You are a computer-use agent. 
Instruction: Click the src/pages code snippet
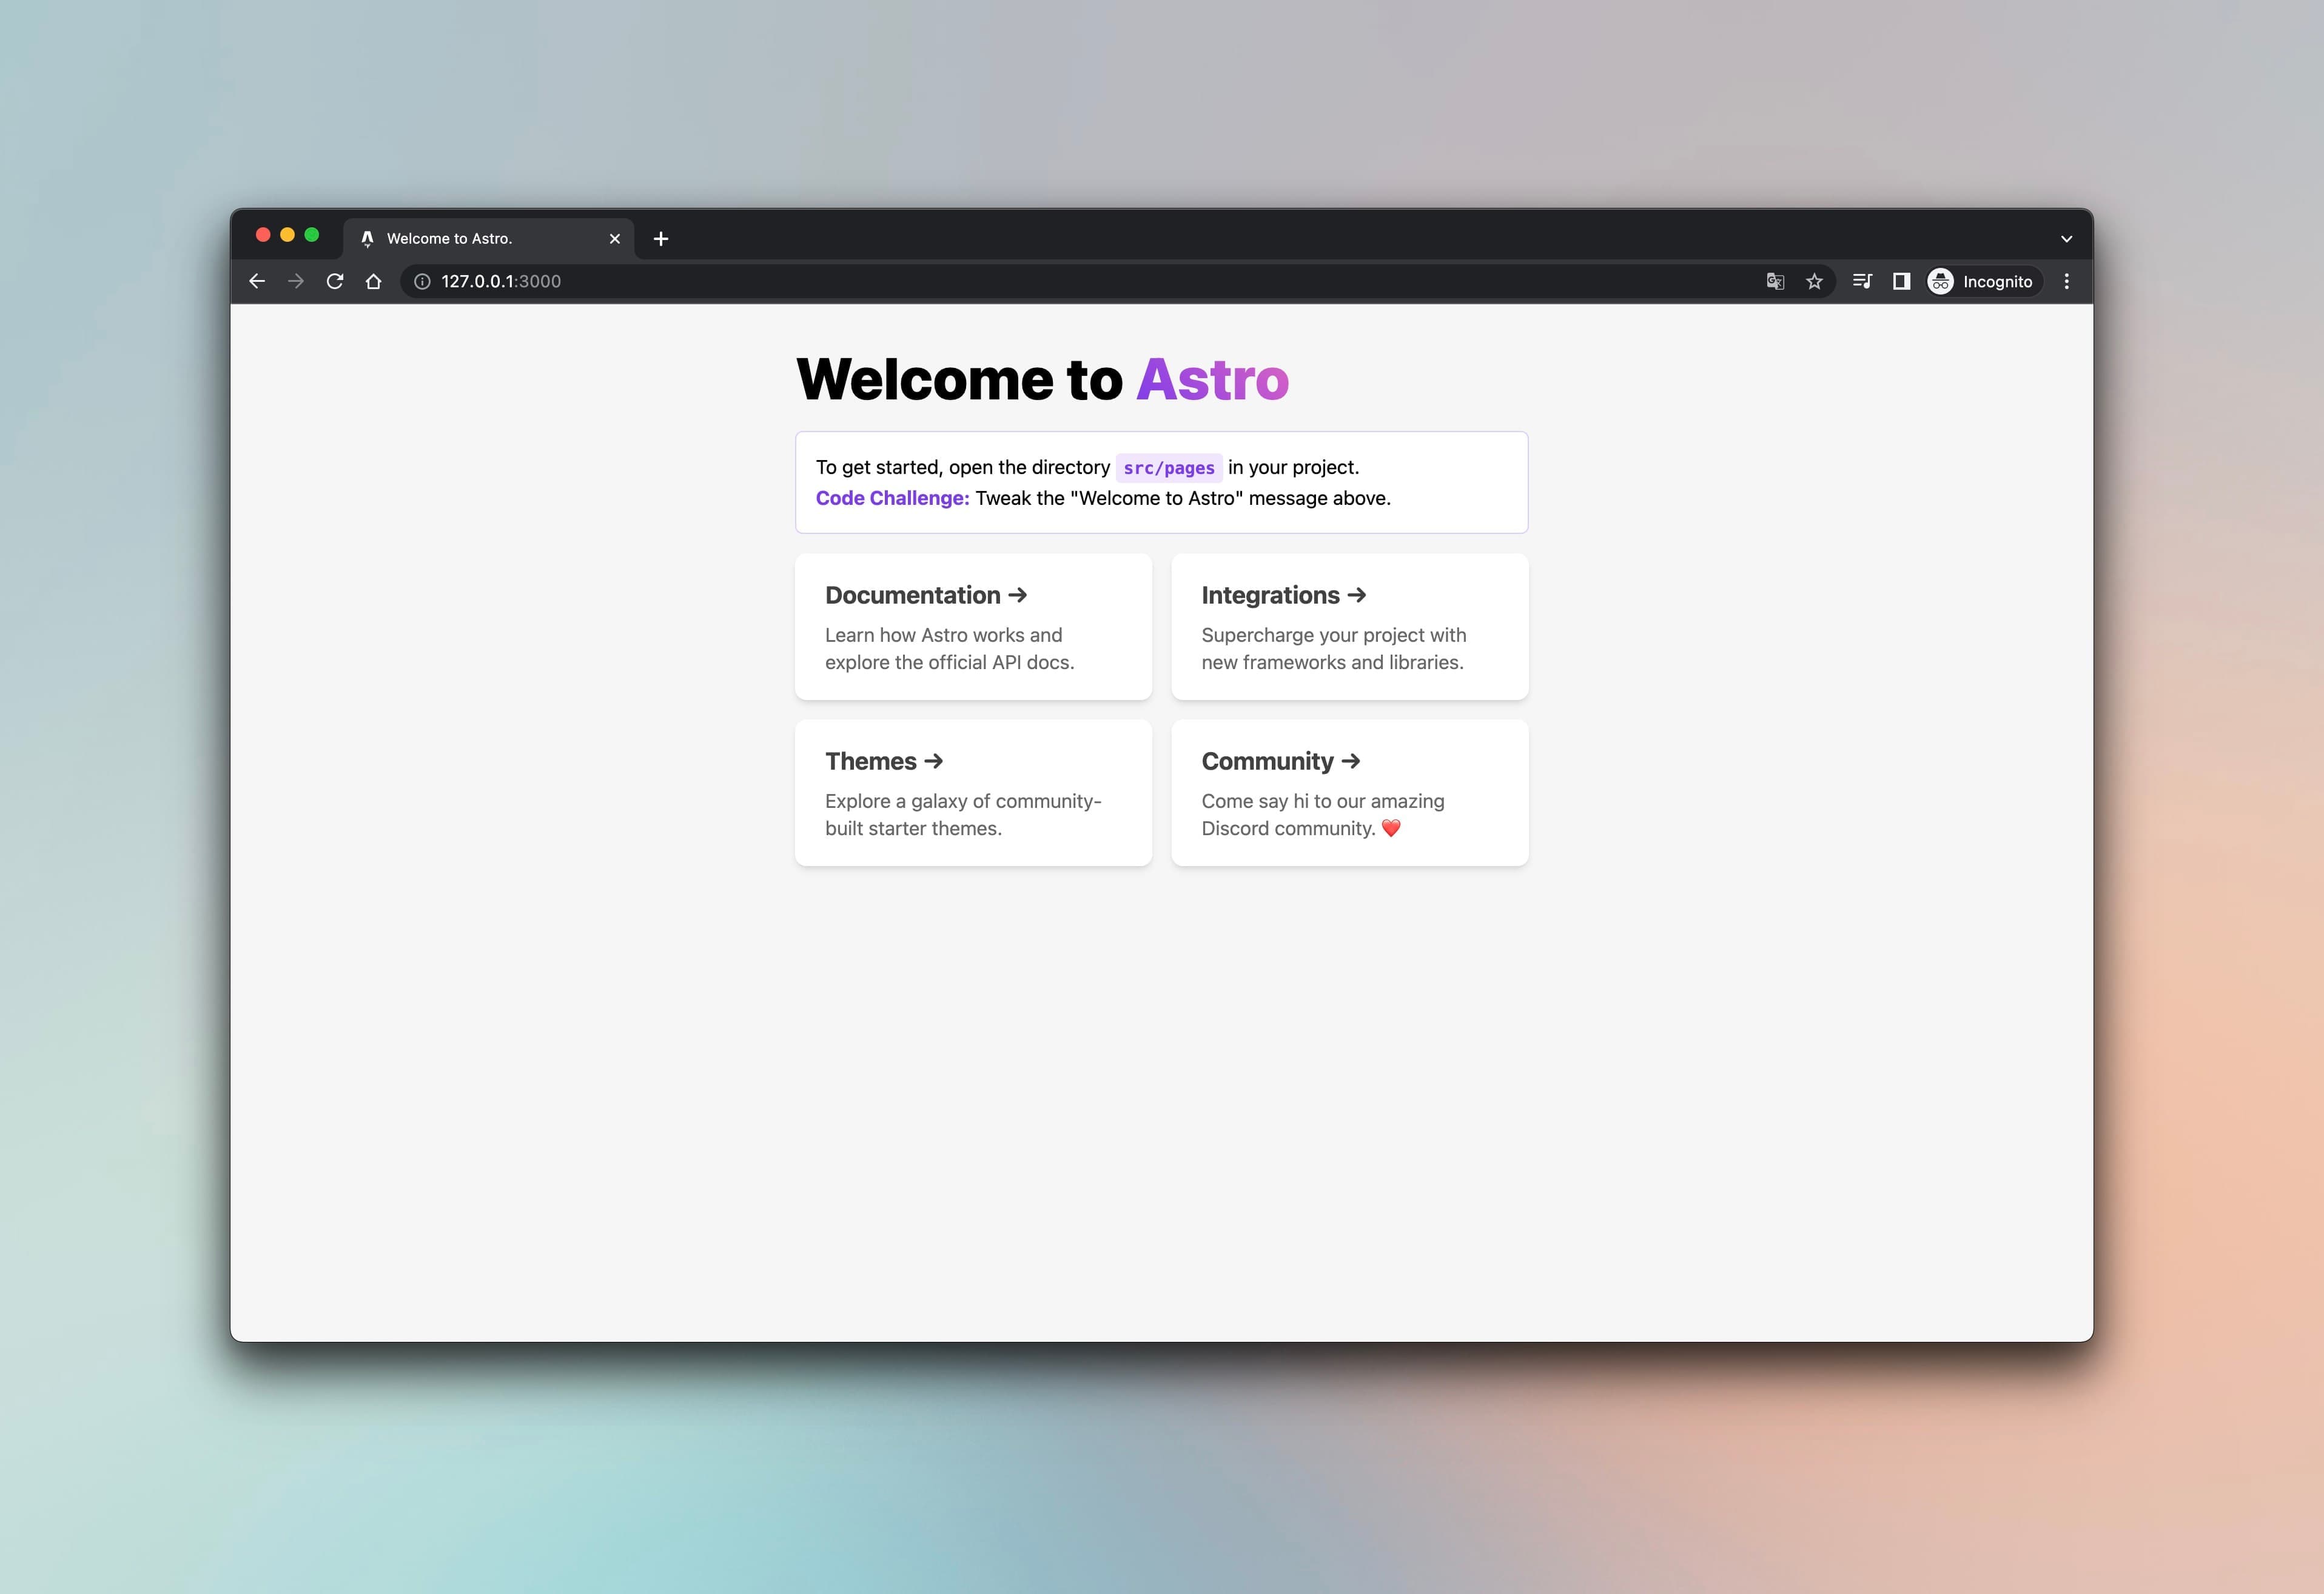1169,468
